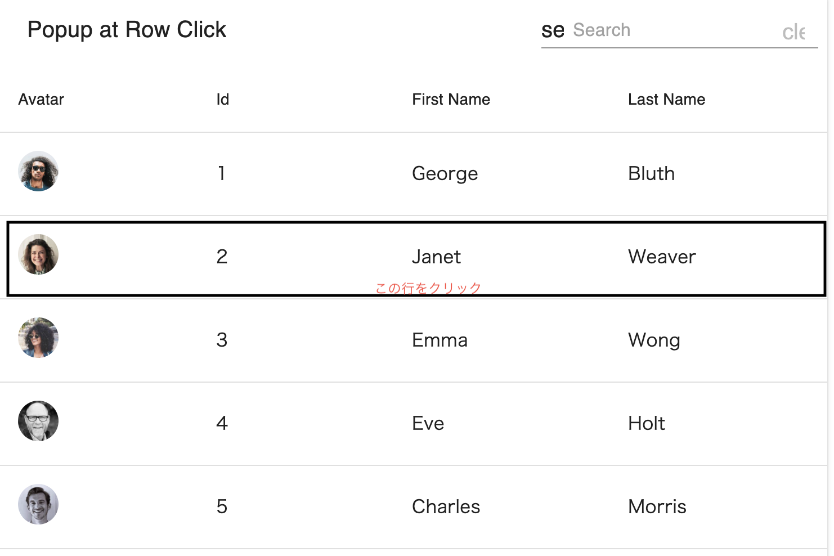The width and height of the screenshot is (834, 556).
Task: Click the First Name column header
Action: point(451,100)
